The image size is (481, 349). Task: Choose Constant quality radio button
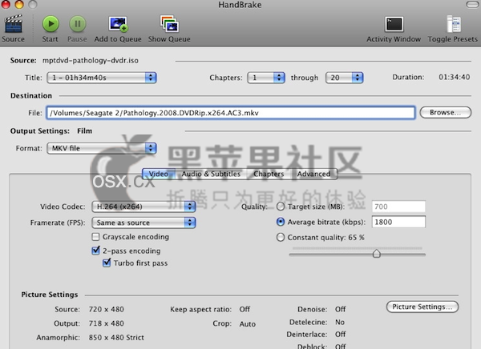[281, 237]
